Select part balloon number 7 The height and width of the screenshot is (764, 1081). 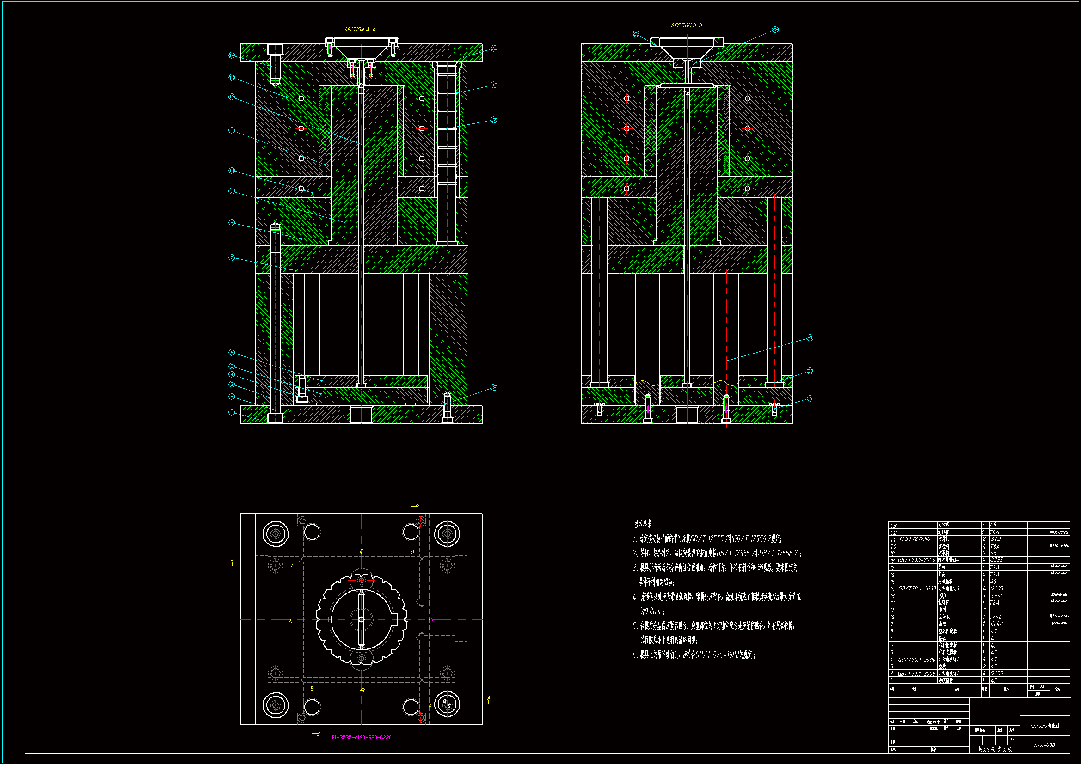[x=232, y=258]
